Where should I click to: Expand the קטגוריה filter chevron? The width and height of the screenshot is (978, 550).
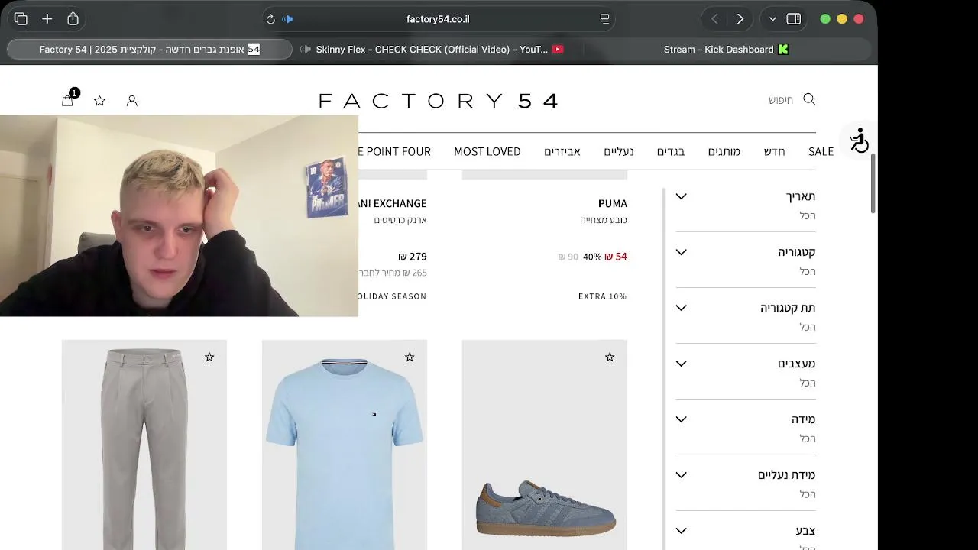point(682,252)
